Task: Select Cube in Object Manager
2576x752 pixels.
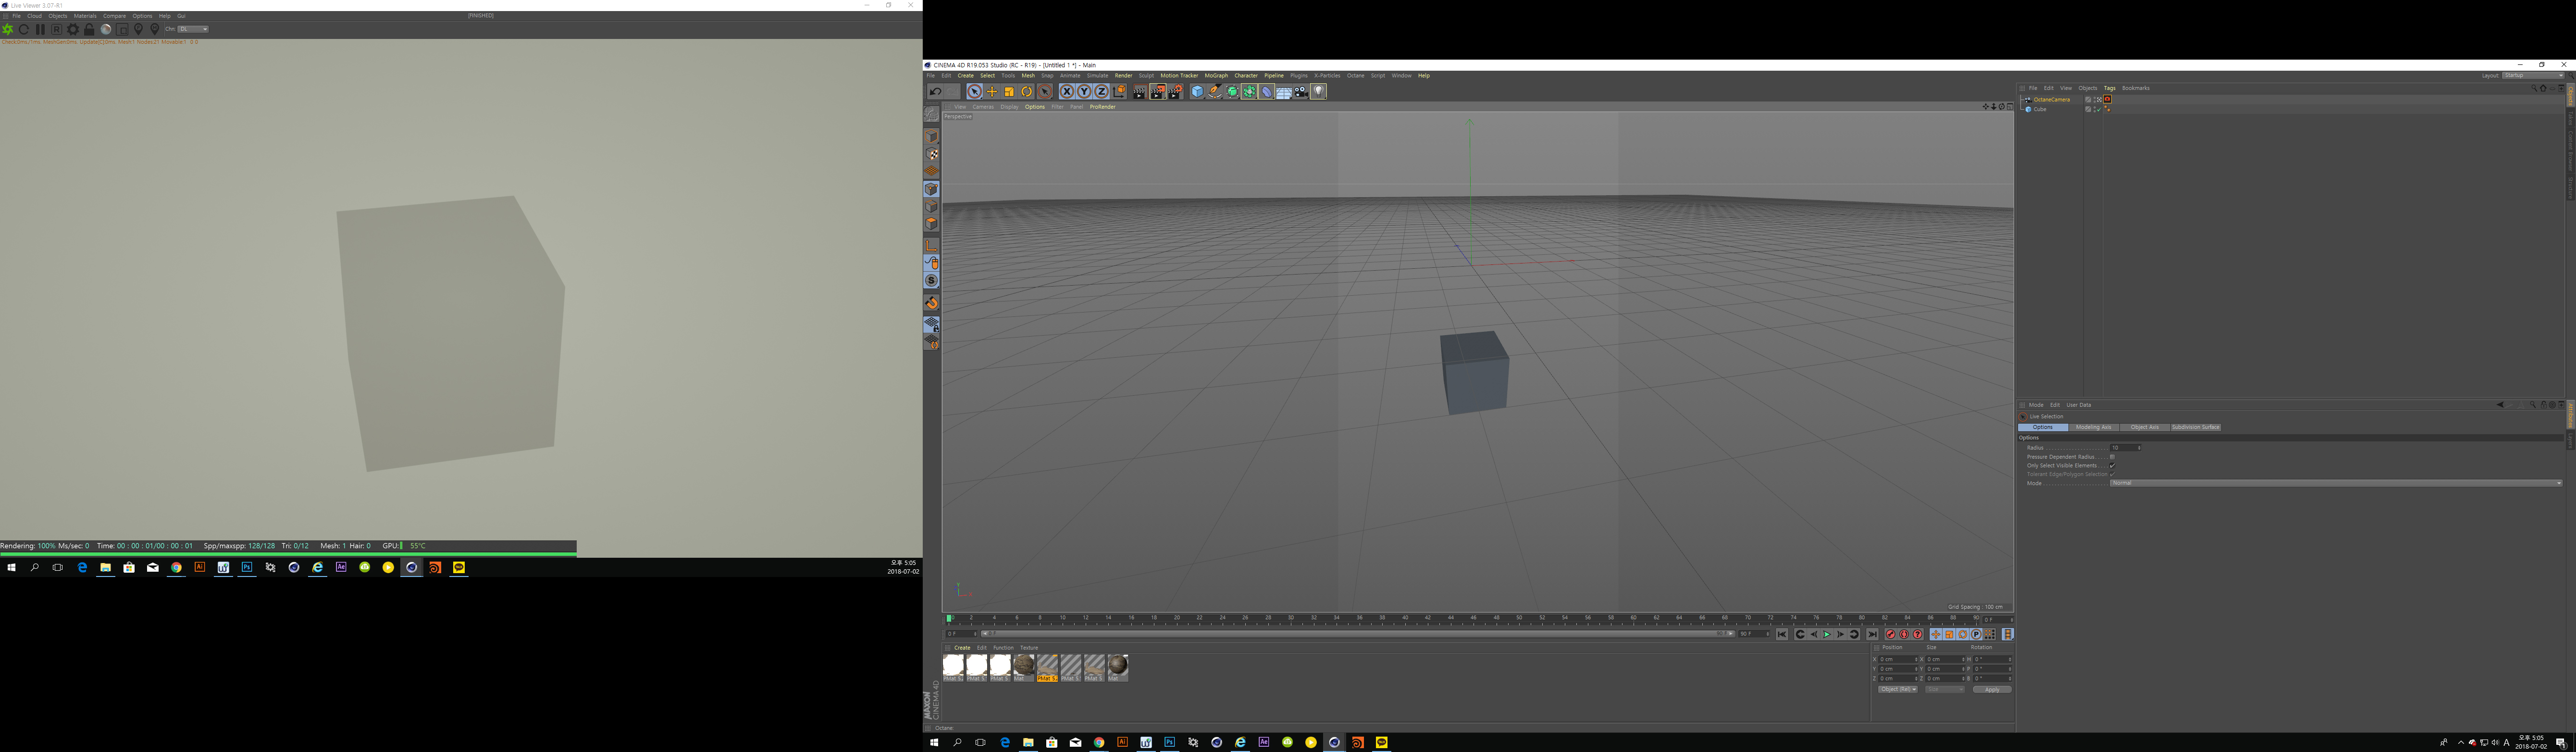Action: click(x=2040, y=109)
